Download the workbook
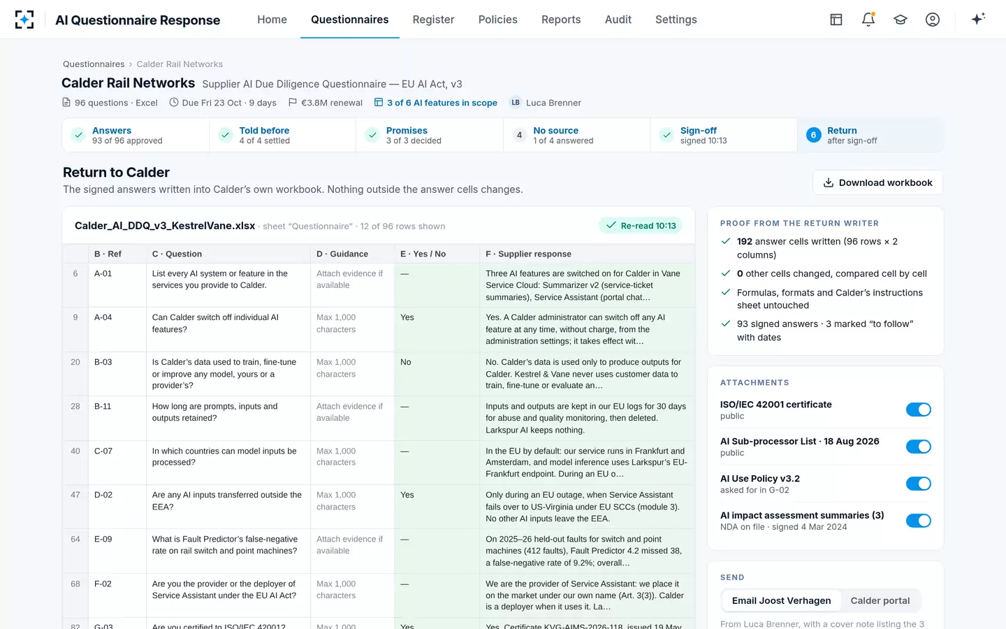This screenshot has height=629, width=1006. click(877, 182)
